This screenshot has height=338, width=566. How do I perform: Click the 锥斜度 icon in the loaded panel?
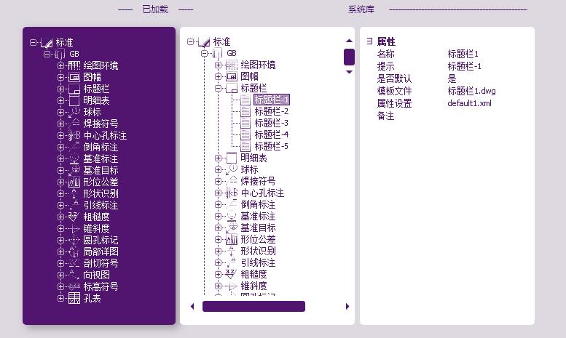pos(74,228)
